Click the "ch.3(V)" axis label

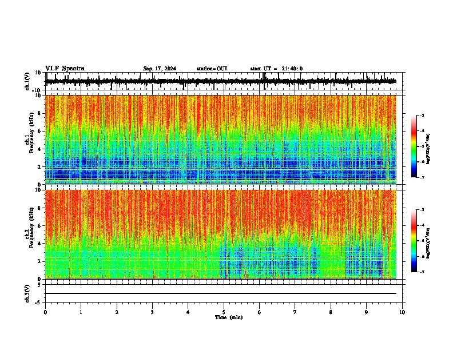click(x=27, y=293)
